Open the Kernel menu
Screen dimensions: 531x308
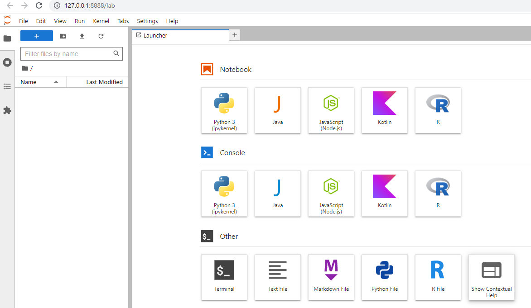coord(101,21)
